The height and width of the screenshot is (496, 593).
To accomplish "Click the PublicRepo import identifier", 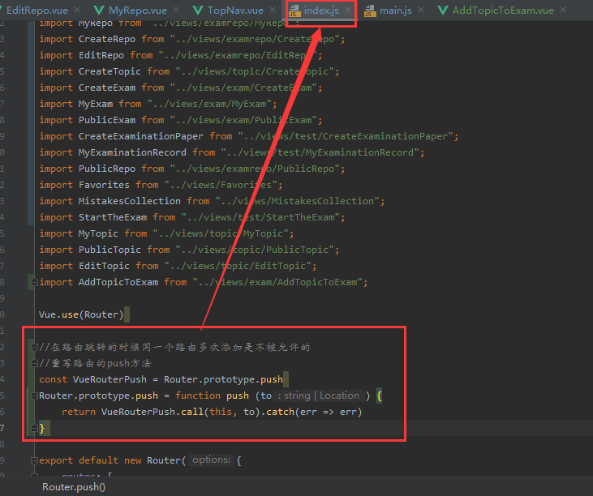I will (106, 169).
